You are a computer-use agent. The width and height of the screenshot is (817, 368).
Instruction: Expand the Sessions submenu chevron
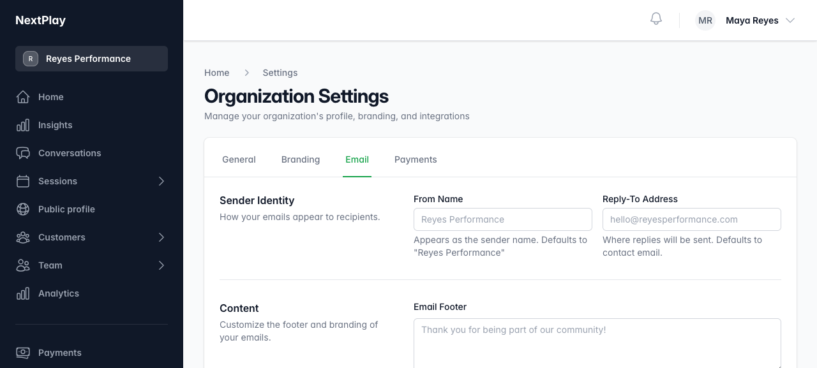coord(161,181)
